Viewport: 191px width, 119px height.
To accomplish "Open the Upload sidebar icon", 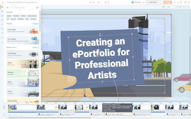I will click(x=2, y=42).
